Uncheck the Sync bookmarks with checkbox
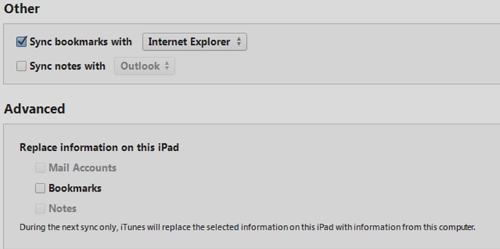 [22, 42]
